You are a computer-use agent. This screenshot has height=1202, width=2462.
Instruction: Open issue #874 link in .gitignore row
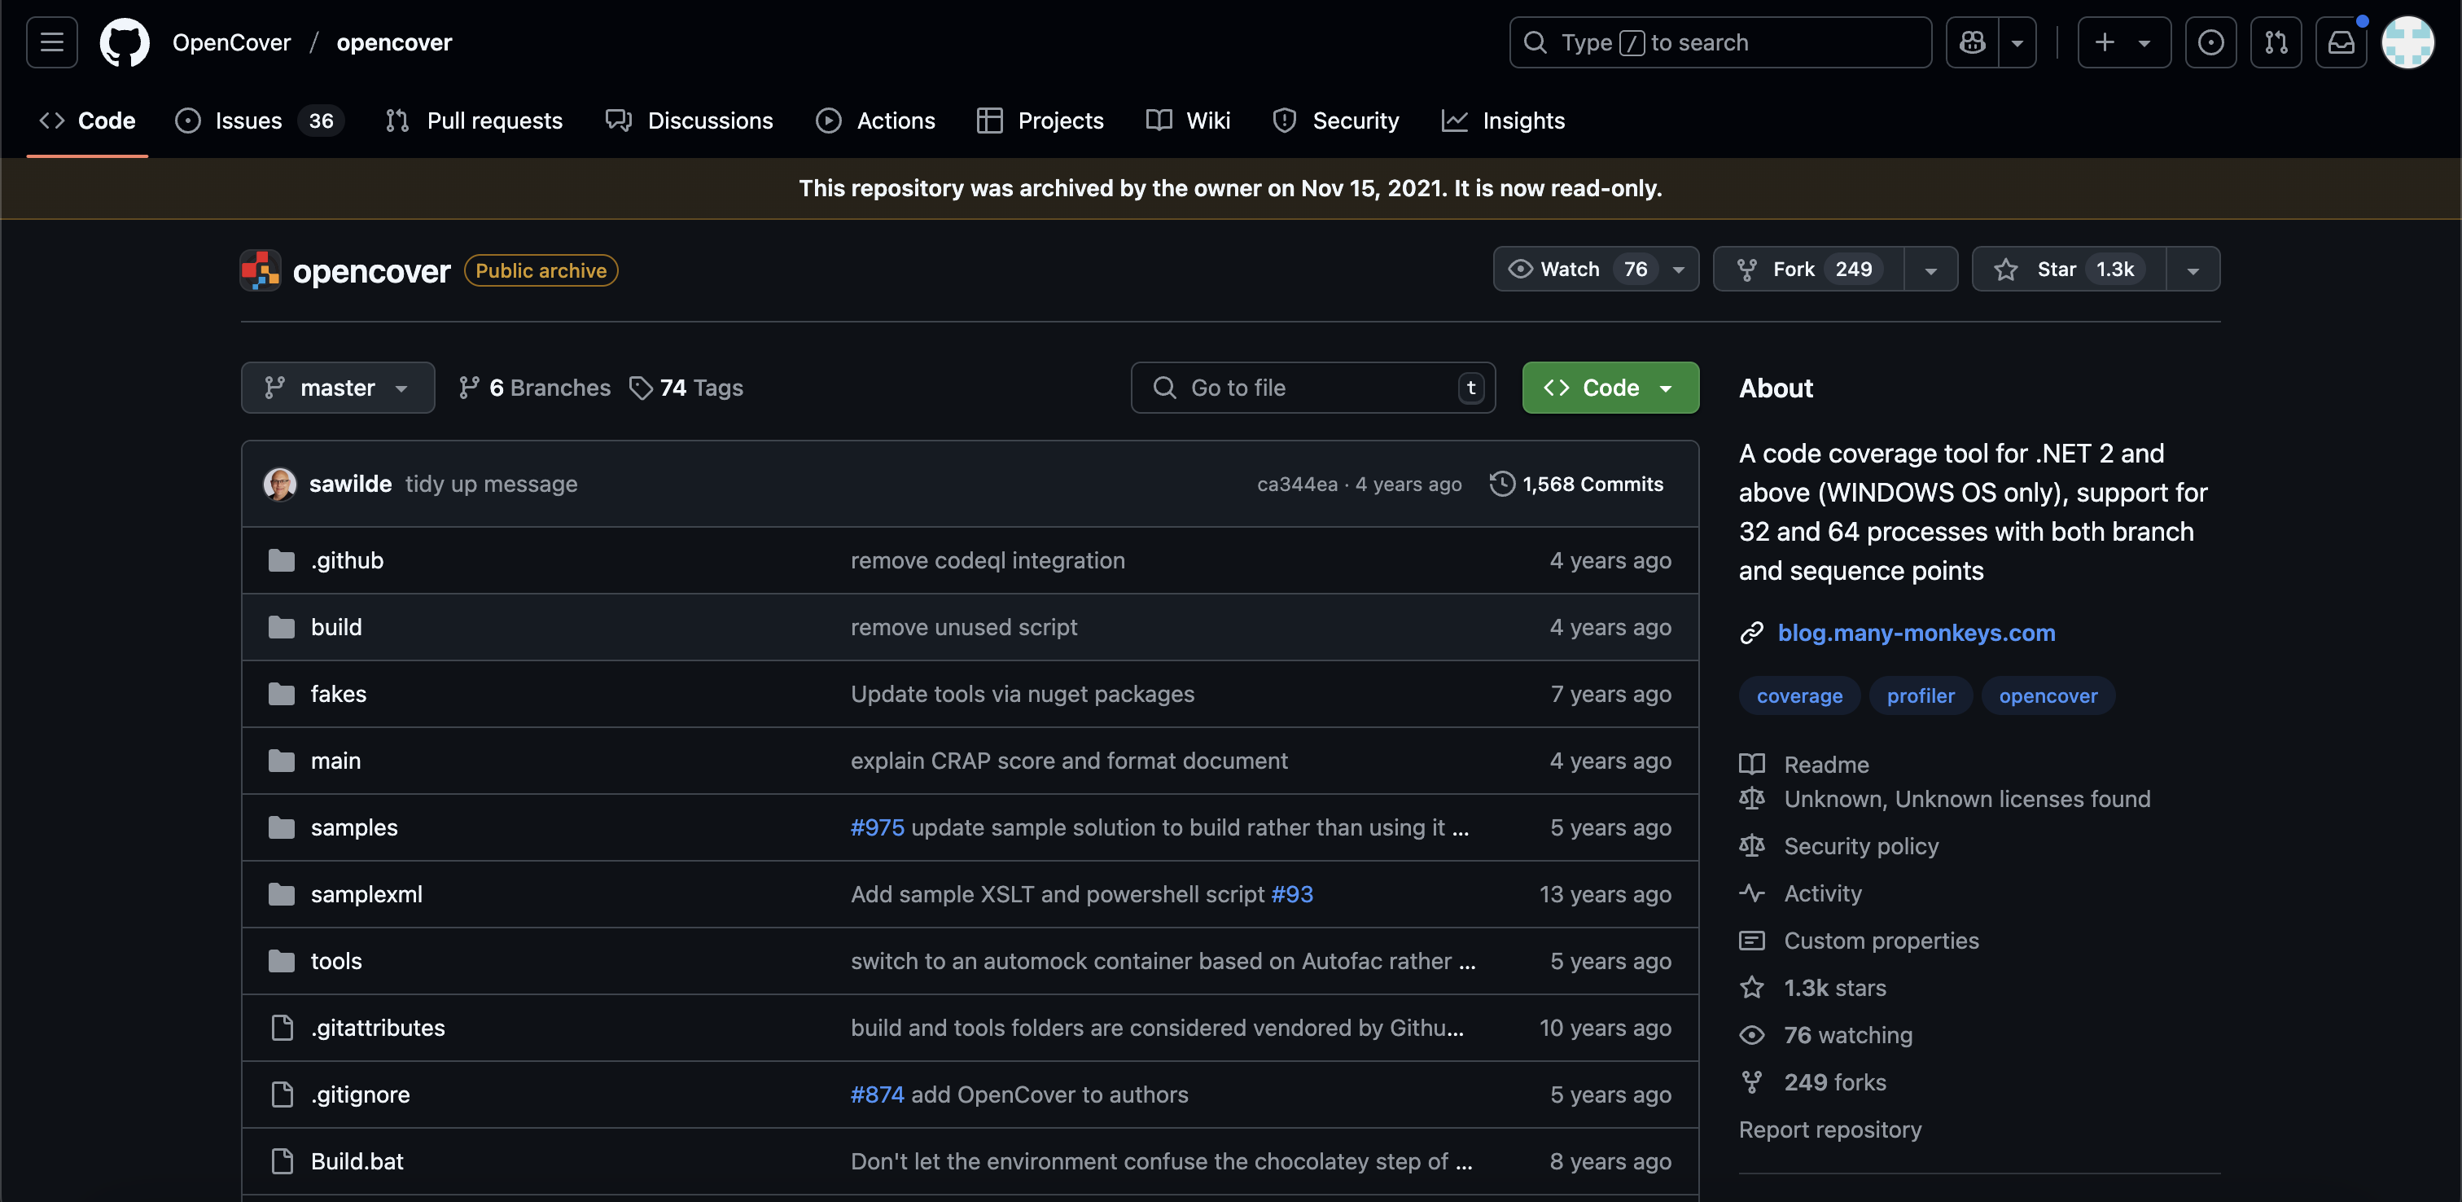click(x=878, y=1095)
